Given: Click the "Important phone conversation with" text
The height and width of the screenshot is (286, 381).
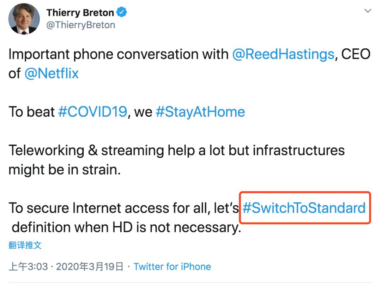Looking at the screenshot, I should point(118,54).
